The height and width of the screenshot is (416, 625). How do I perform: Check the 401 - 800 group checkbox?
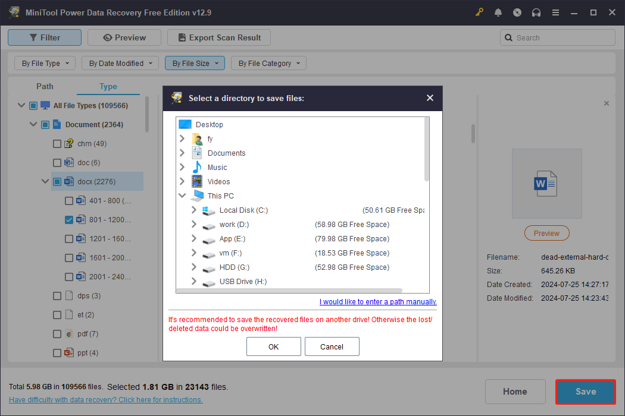click(x=69, y=201)
